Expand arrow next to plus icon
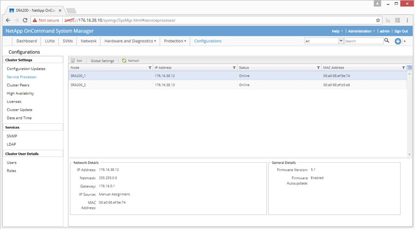This screenshot has height=229, width=415. (x=405, y=41)
